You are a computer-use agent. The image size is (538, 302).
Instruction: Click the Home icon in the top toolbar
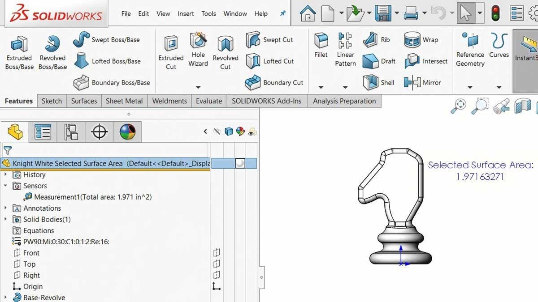(x=308, y=13)
